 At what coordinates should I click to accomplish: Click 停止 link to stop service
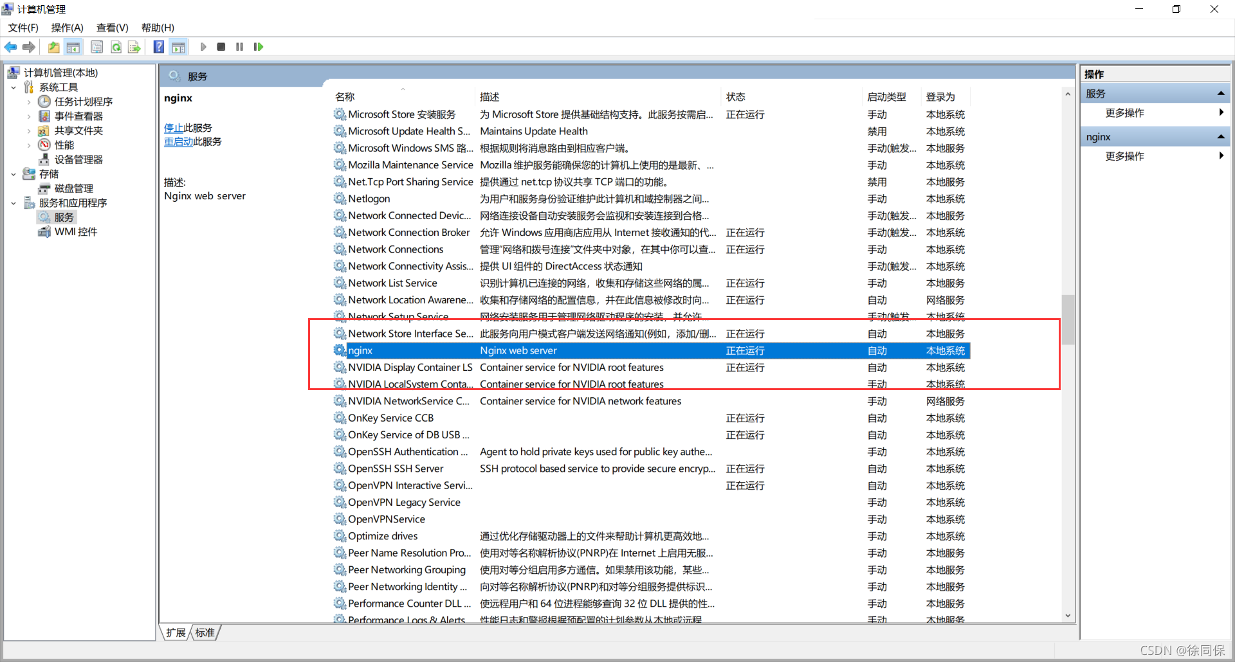[x=174, y=128]
